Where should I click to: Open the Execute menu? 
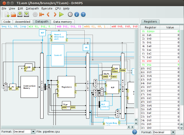pos(47,8)
